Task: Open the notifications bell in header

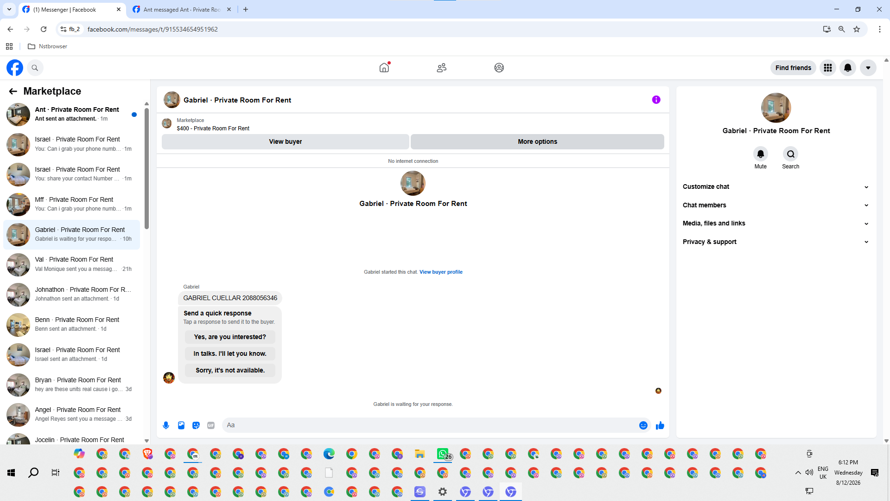Action: pyautogui.click(x=848, y=68)
